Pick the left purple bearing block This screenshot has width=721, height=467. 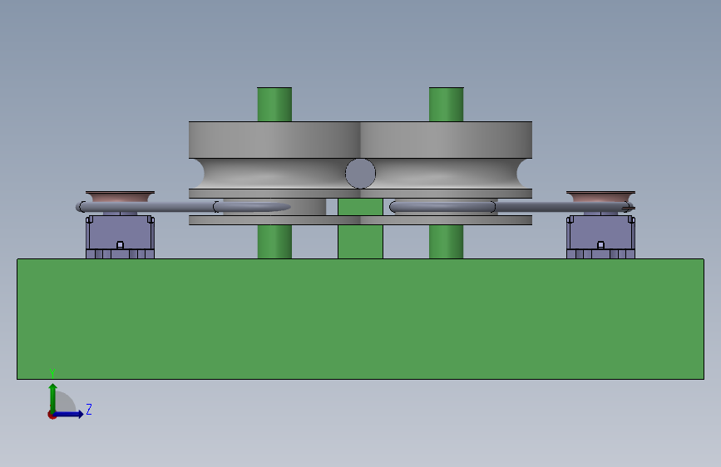point(120,237)
